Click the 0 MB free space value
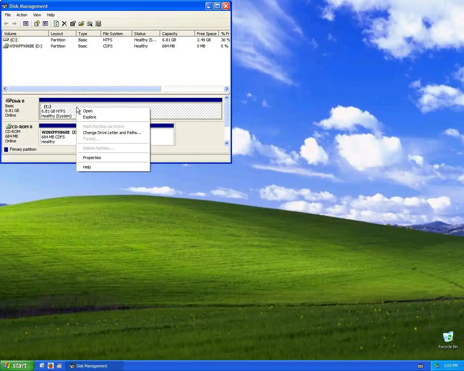Image resolution: width=464 pixels, height=371 pixels. (x=201, y=46)
